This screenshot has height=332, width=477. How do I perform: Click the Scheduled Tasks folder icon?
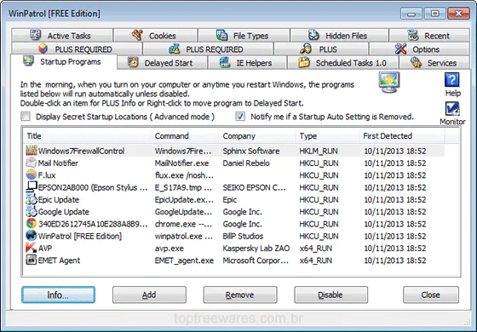(304, 62)
